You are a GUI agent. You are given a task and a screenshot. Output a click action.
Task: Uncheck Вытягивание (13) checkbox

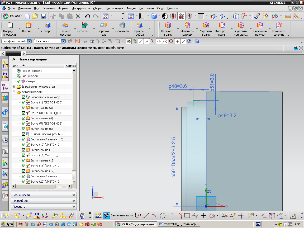[x=24, y=150]
